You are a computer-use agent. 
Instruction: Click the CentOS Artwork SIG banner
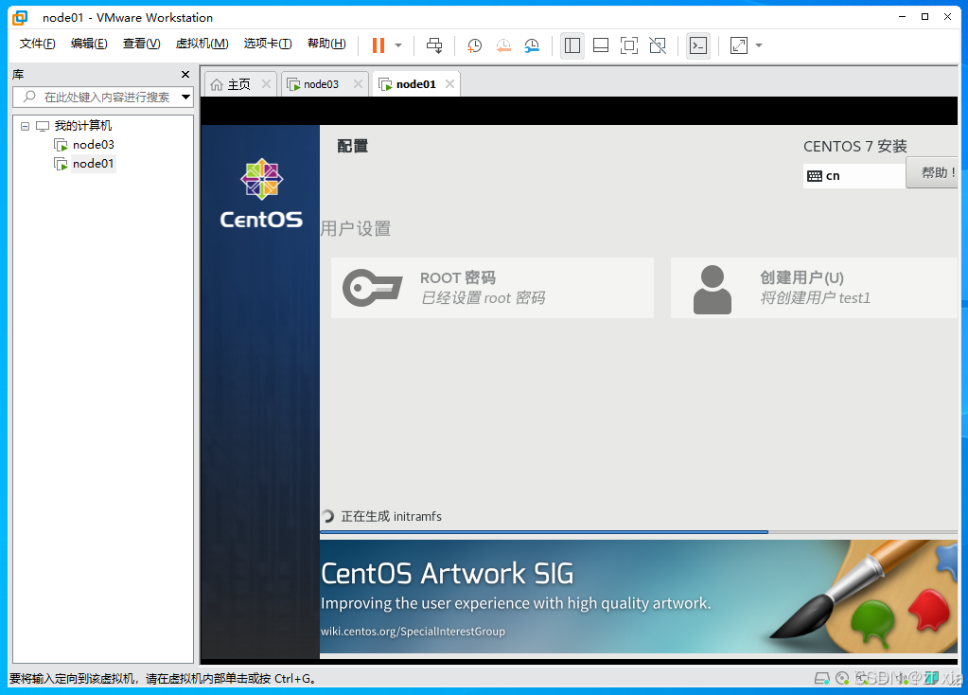pos(639,597)
